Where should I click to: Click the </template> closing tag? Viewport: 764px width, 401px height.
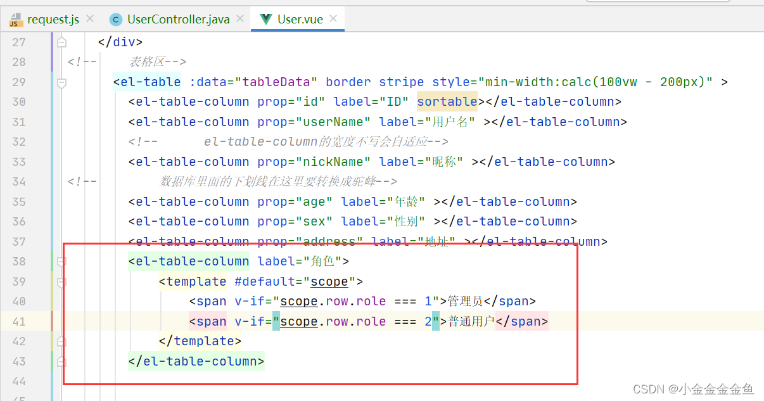(200, 341)
